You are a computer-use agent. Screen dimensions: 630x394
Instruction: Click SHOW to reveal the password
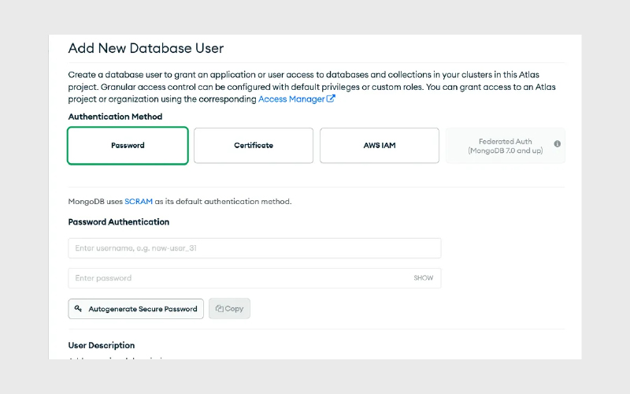(424, 278)
